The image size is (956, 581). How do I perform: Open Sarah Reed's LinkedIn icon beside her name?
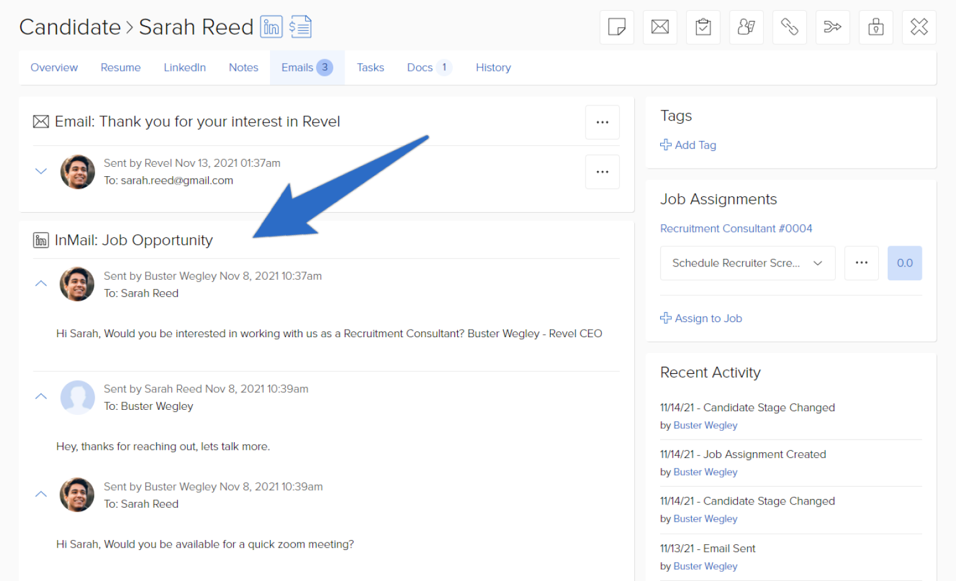pyautogui.click(x=271, y=27)
